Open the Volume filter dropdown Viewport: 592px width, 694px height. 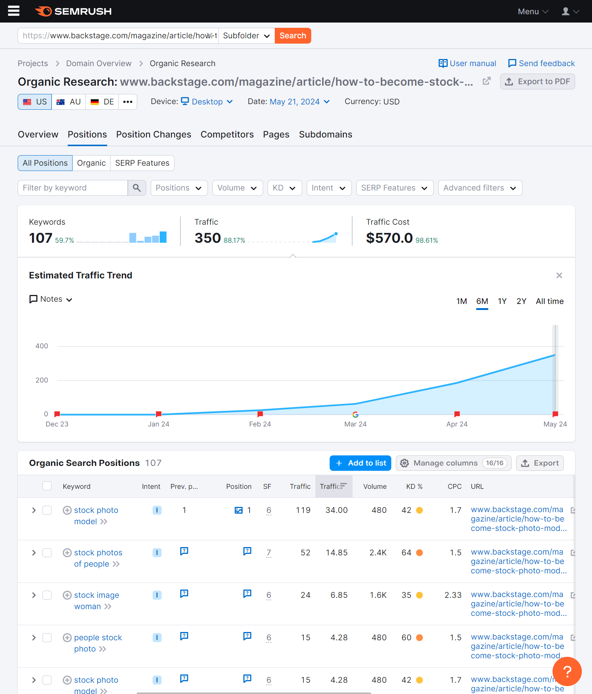[238, 188]
